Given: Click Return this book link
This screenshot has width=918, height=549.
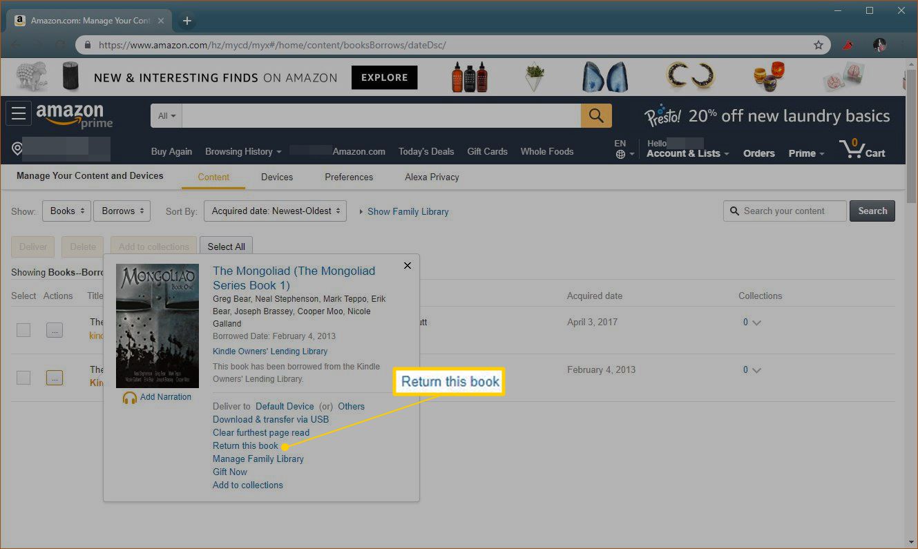Looking at the screenshot, I should pyautogui.click(x=245, y=446).
